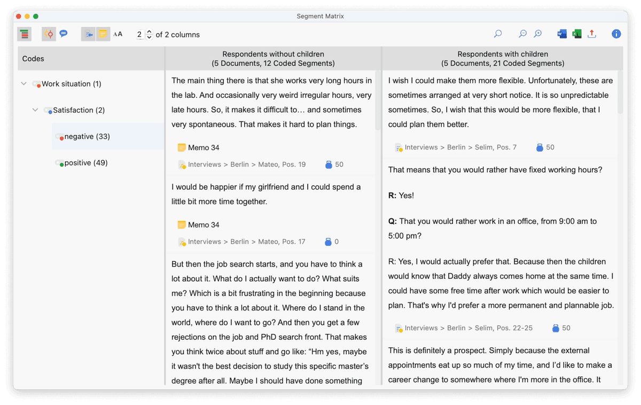Click the Word export icon
Screen dimensions: 641x405
click(x=562, y=34)
